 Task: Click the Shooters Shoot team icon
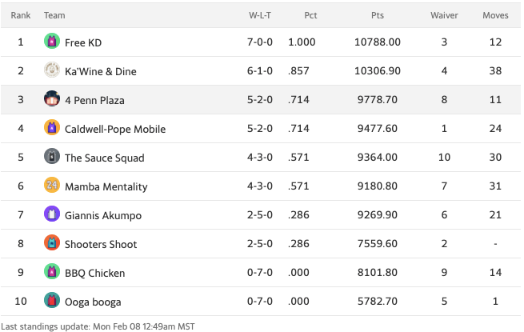click(x=52, y=243)
